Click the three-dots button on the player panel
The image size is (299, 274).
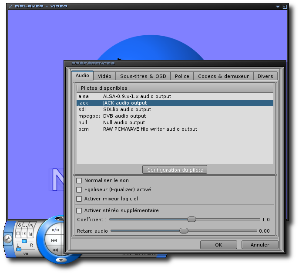pos(25,226)
